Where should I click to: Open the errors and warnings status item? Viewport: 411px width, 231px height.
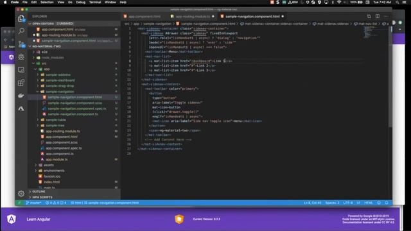pyautogui.click(x=56, y=203)
